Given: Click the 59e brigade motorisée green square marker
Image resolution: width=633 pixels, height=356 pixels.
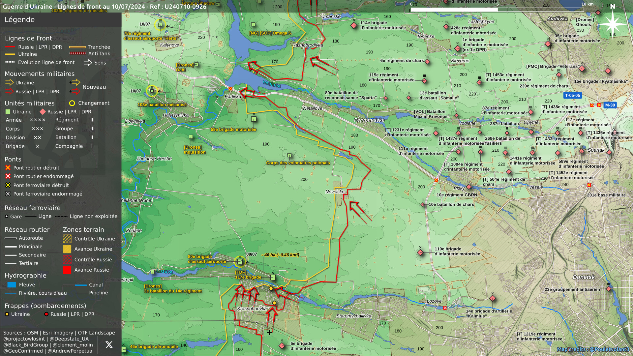Looking at the screenshot, I should pos(254,119).
